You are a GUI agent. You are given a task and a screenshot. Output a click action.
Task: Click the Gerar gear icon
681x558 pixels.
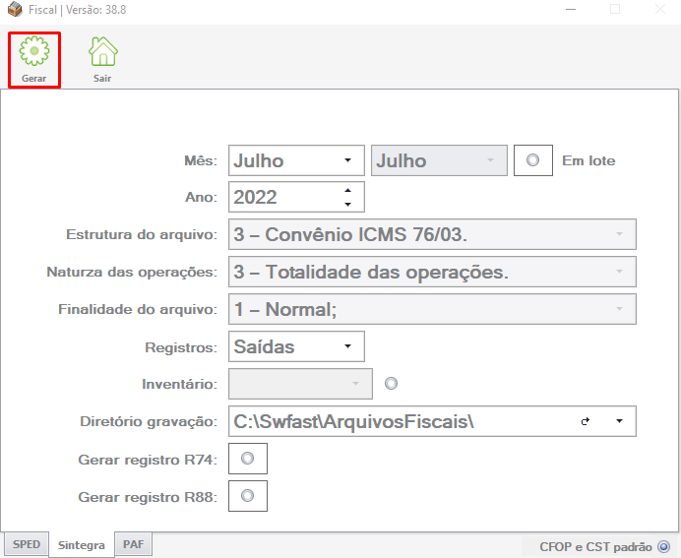point(33,51)
